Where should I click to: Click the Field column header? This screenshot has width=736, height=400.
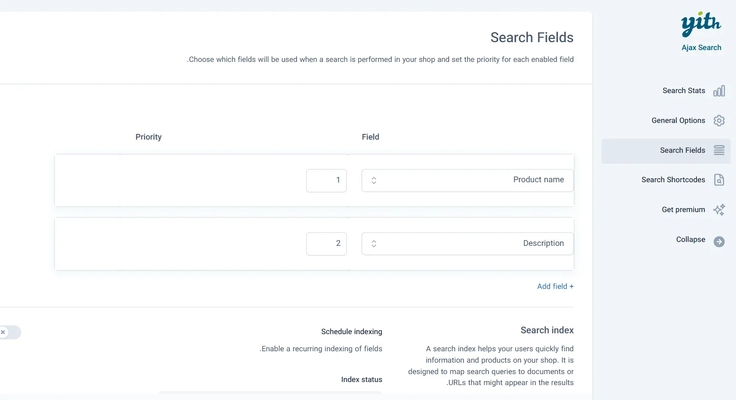(x=370, y=137)
